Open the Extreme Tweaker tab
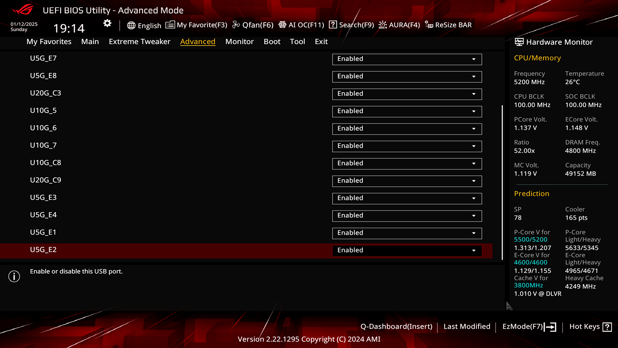Image resolution: width=618 pixels, height=348 pixels. tap(140, 41)
